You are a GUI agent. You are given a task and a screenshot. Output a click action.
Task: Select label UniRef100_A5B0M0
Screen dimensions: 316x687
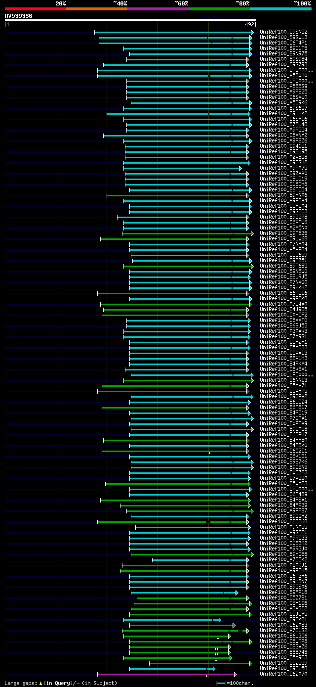[283, 75]
